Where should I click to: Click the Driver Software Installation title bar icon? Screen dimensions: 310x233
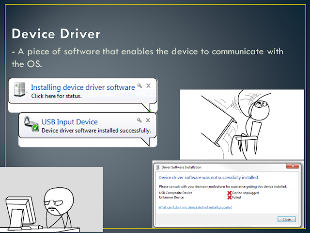coord(157,167)
